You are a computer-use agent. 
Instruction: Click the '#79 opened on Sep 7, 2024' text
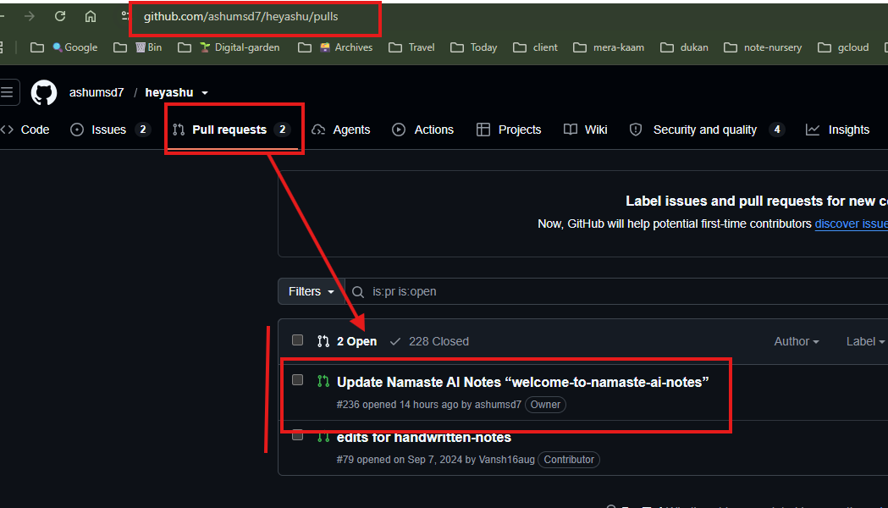(400, 459)
